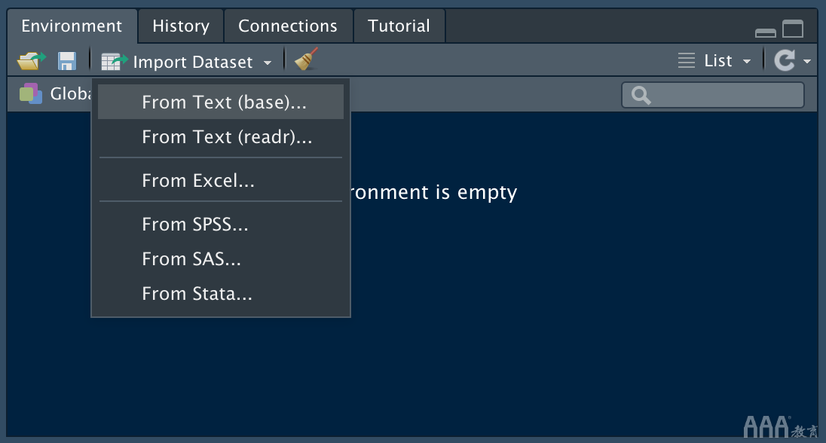826x443 pixels.
Task: Select From Stata... import option
Action: 197,293
